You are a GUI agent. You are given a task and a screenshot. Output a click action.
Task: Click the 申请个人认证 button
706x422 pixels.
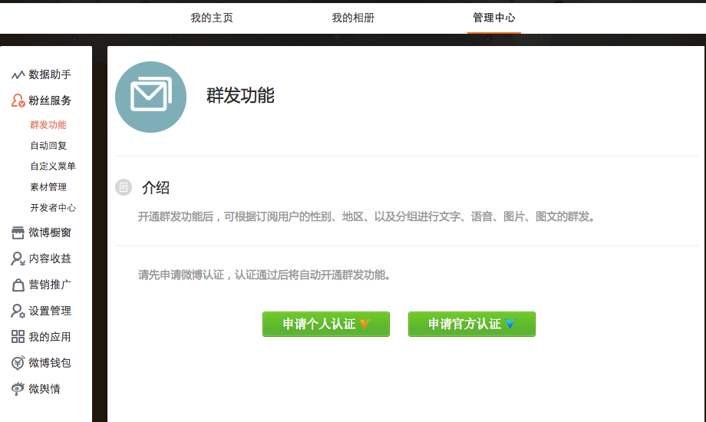[x=326, y=324]
